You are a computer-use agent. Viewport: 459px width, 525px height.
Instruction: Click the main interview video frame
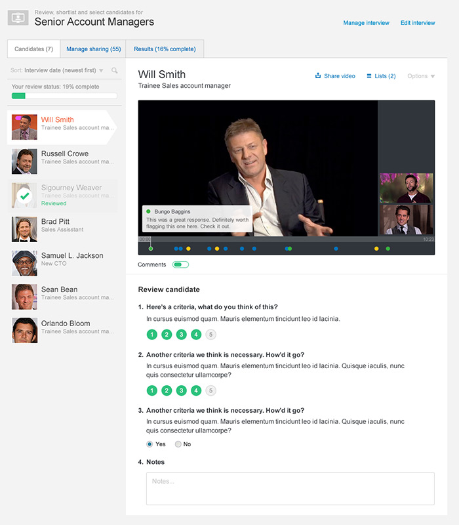tap(258, 169)
